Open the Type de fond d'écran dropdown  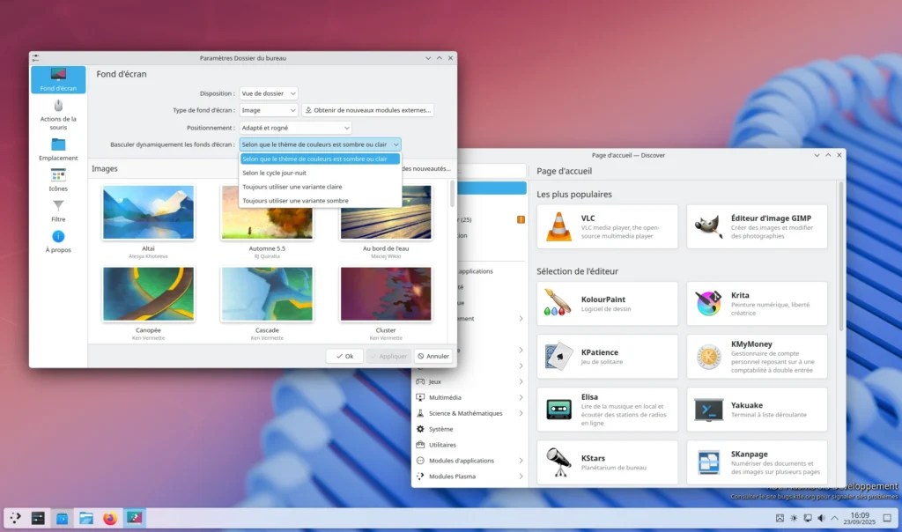pos(269,110)
